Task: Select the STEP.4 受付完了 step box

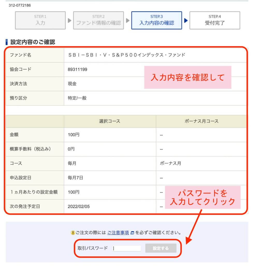Action: [x=215, y=20]
